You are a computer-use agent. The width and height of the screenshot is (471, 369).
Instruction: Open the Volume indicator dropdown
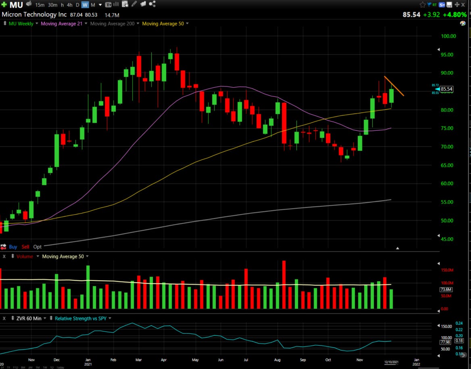38,256
